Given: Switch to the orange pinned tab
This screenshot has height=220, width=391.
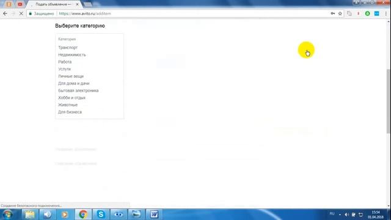Looking at the screenshot, I should 9,4.
